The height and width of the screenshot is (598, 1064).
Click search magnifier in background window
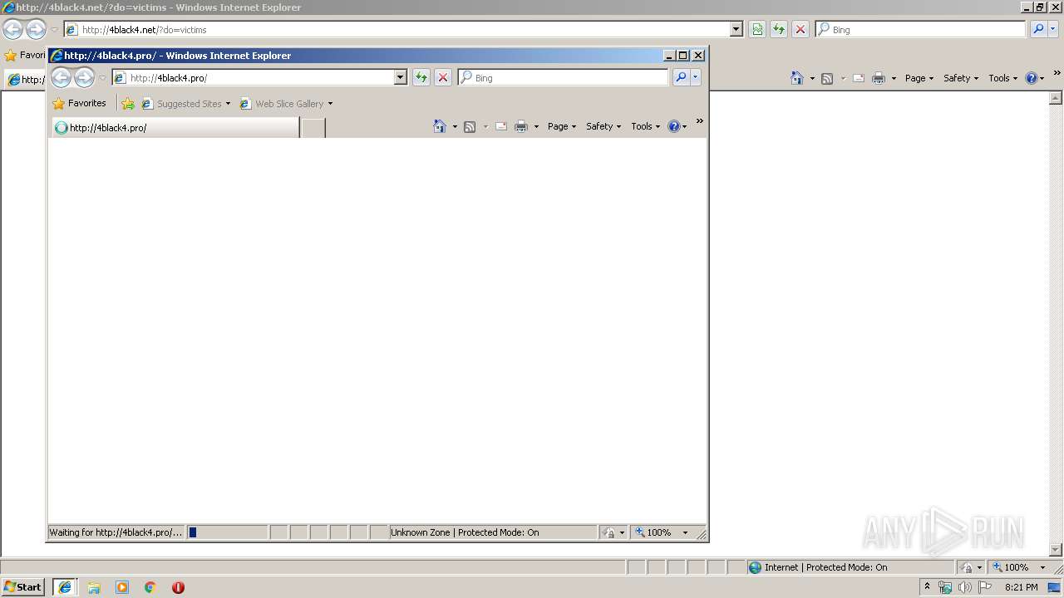[x=1038, y=29]
